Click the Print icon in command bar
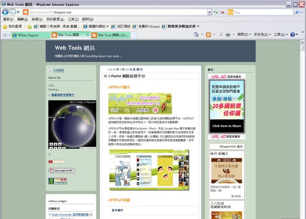 228,35
